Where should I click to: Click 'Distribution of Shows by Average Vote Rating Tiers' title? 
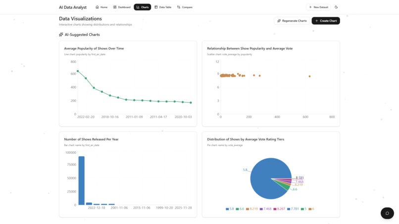246,139
